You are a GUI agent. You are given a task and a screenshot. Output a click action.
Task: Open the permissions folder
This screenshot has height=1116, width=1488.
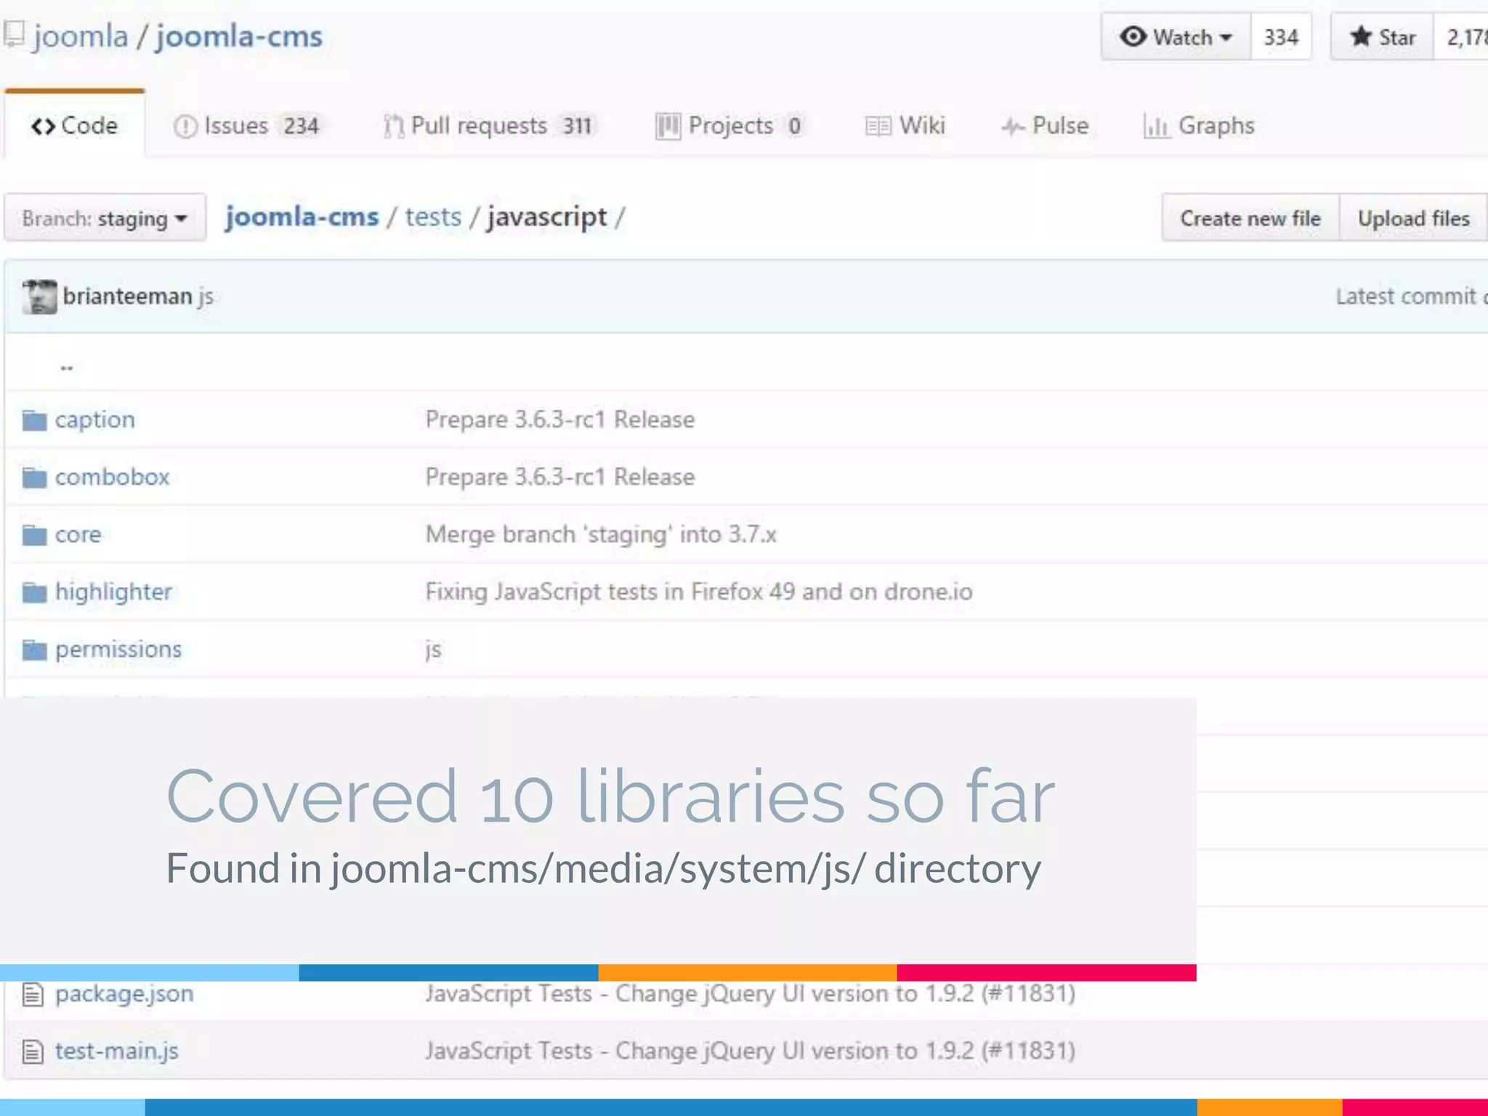(118, 650)
